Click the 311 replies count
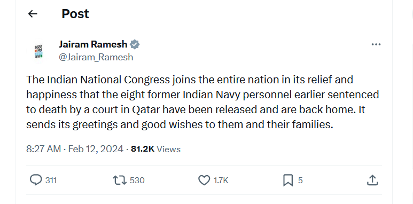 pyautogui.click(x=51, y=181)
